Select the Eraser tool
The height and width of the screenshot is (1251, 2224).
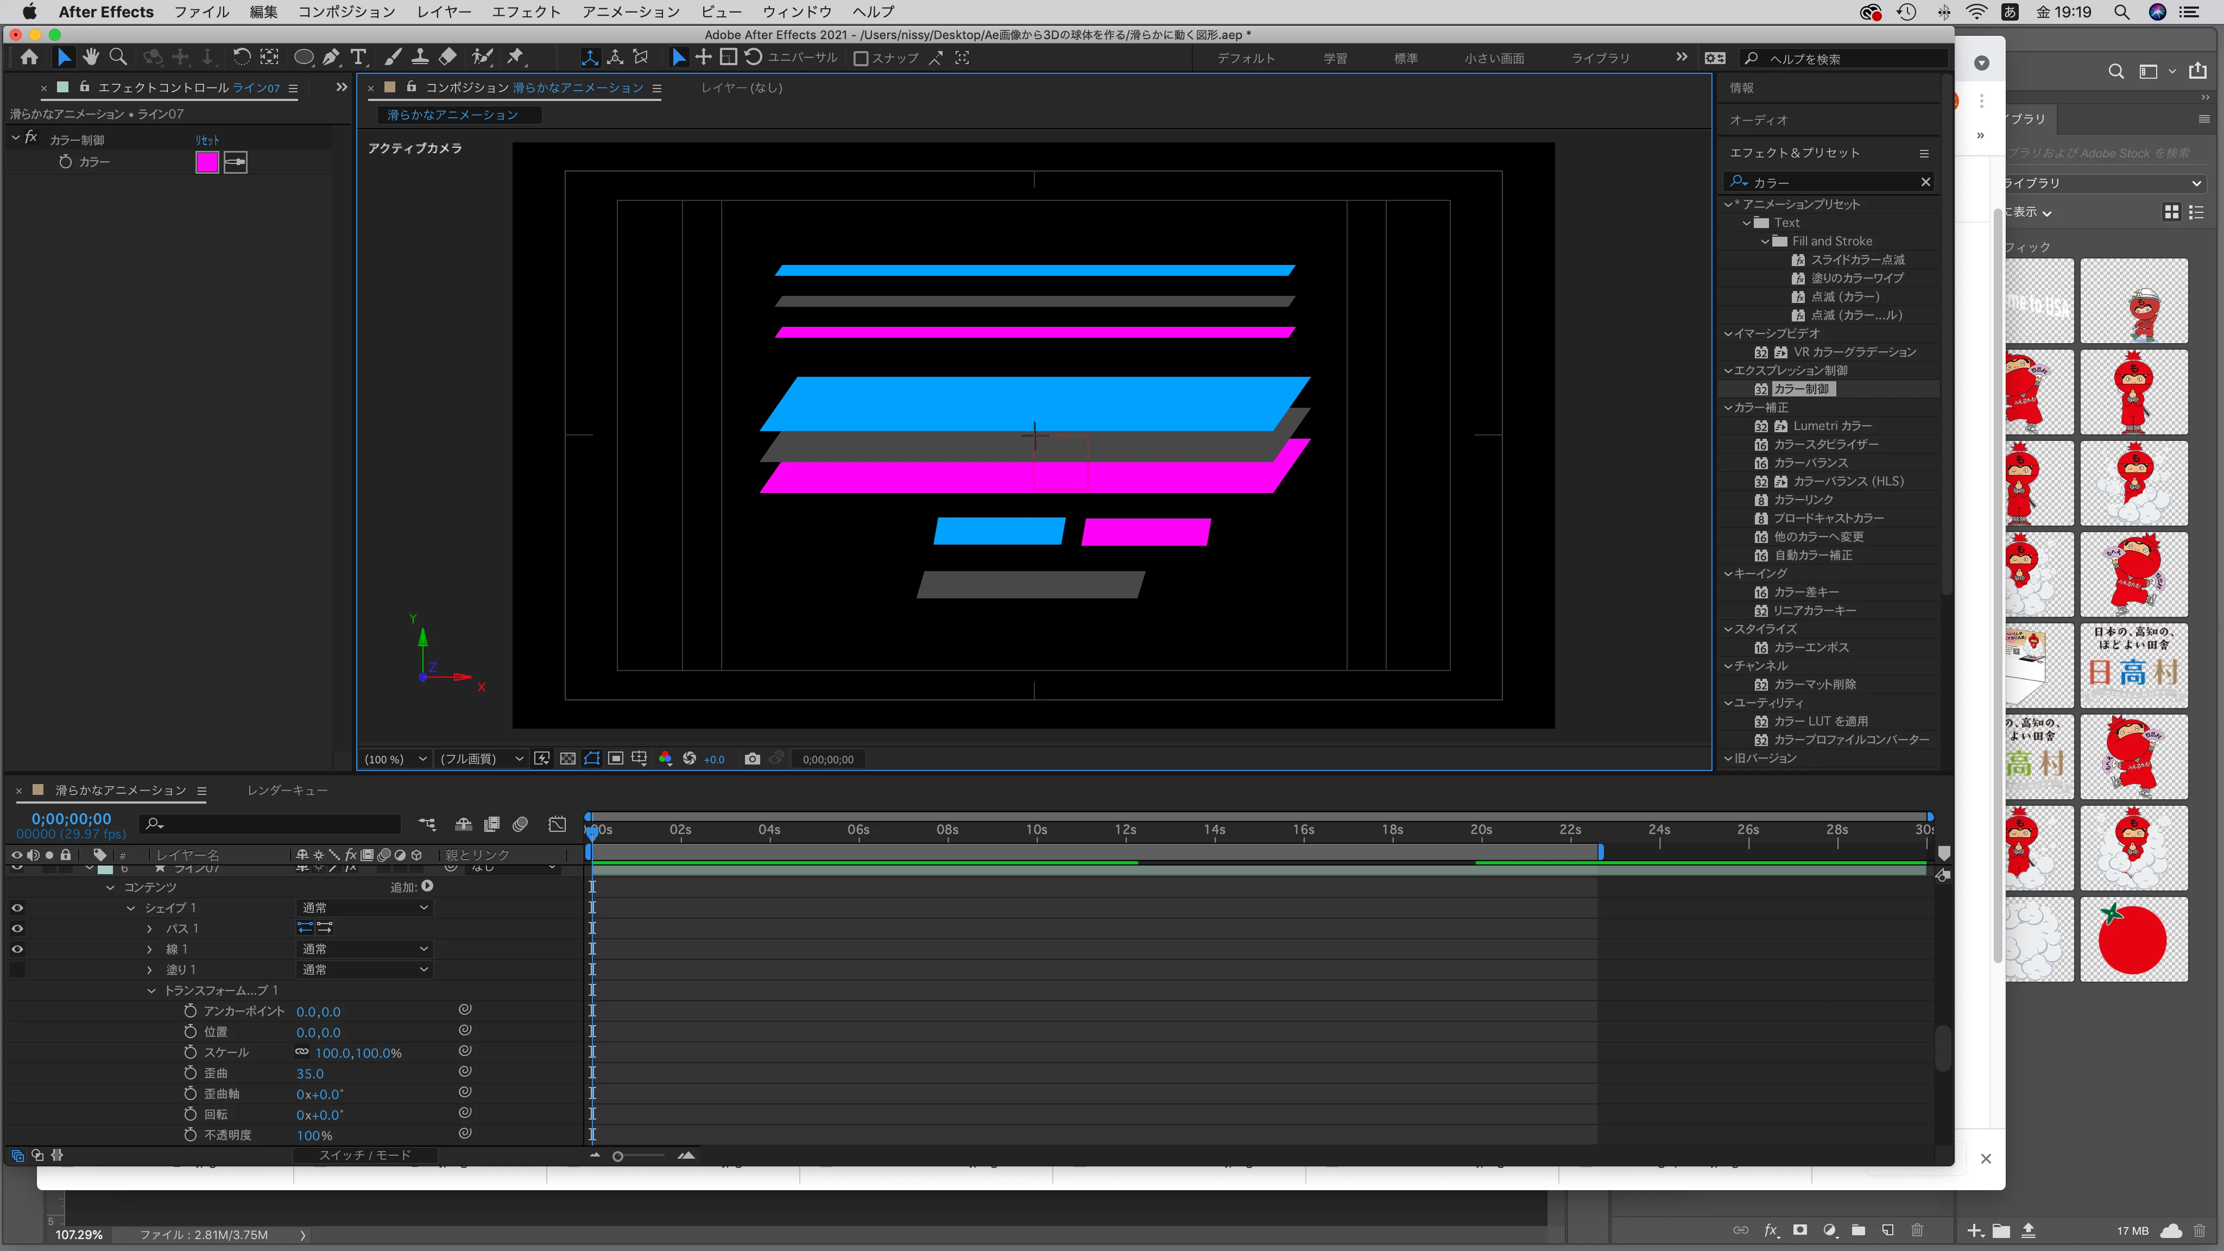coord(447,58)
